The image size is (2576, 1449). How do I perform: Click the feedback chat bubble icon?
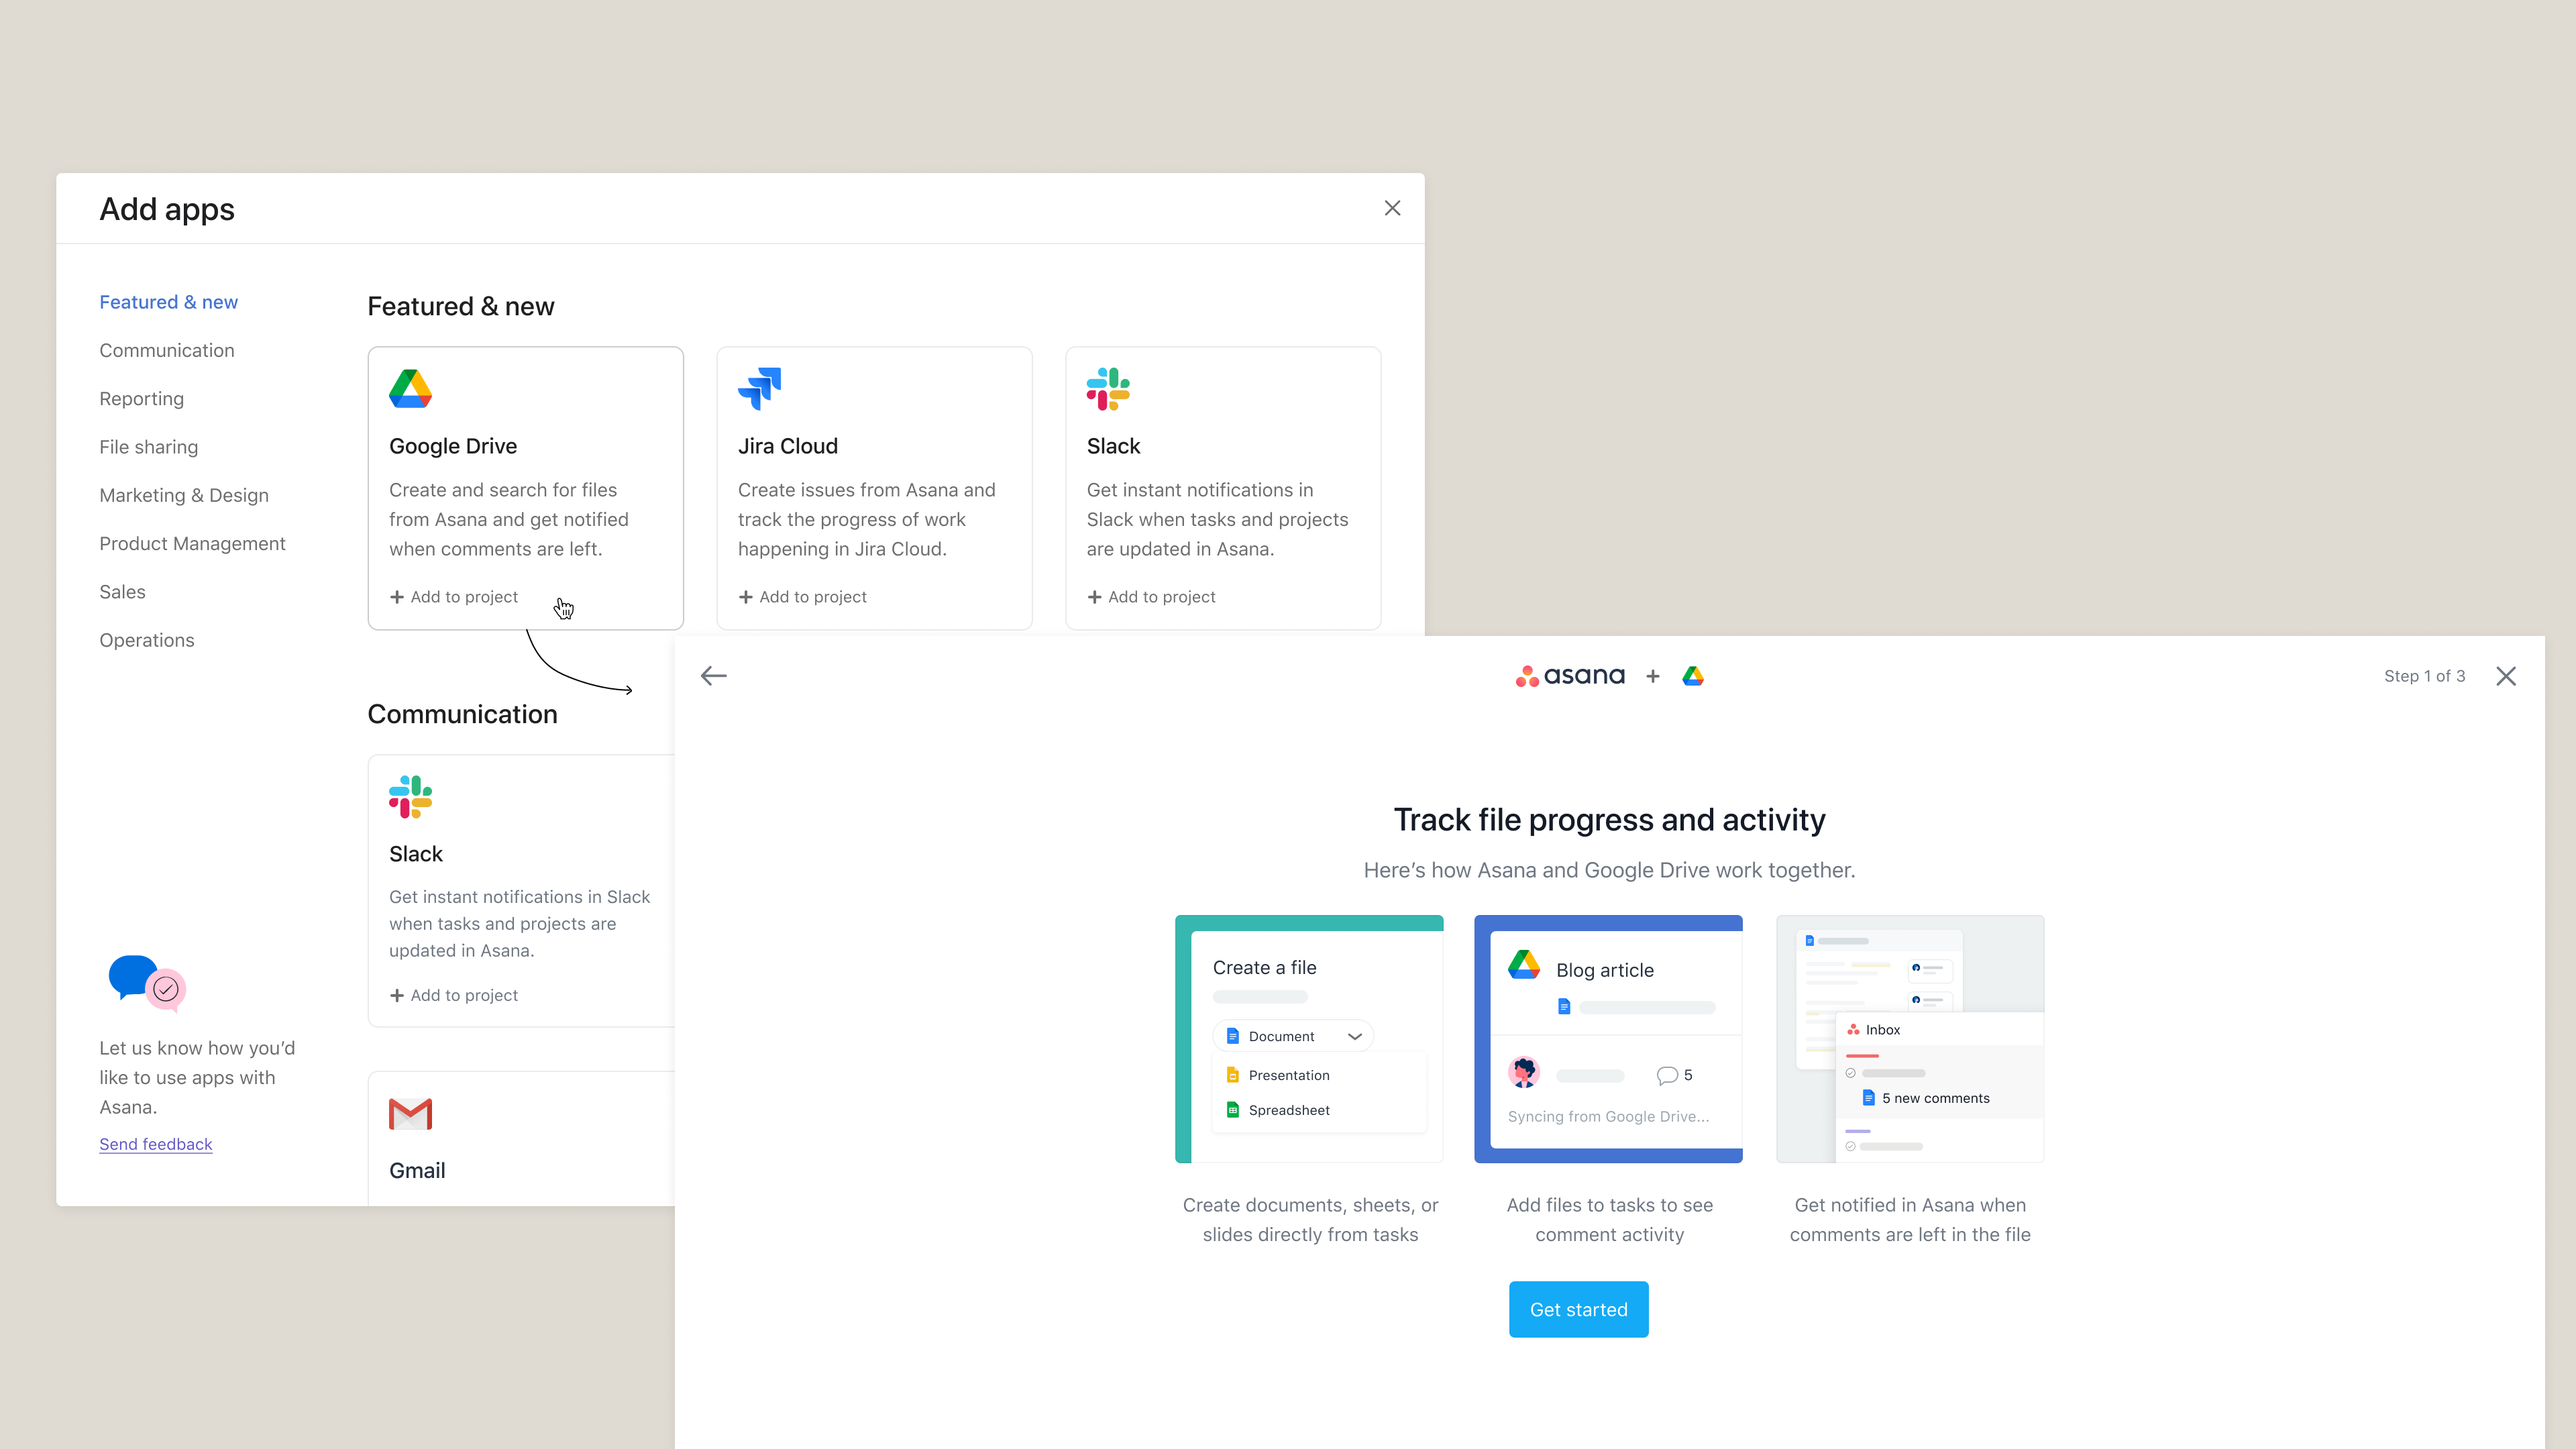(x=147, y=983)
